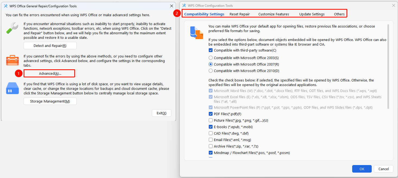Open the Advanced settings button
This screenshot has width=398, height=178.
pos(50,73)
